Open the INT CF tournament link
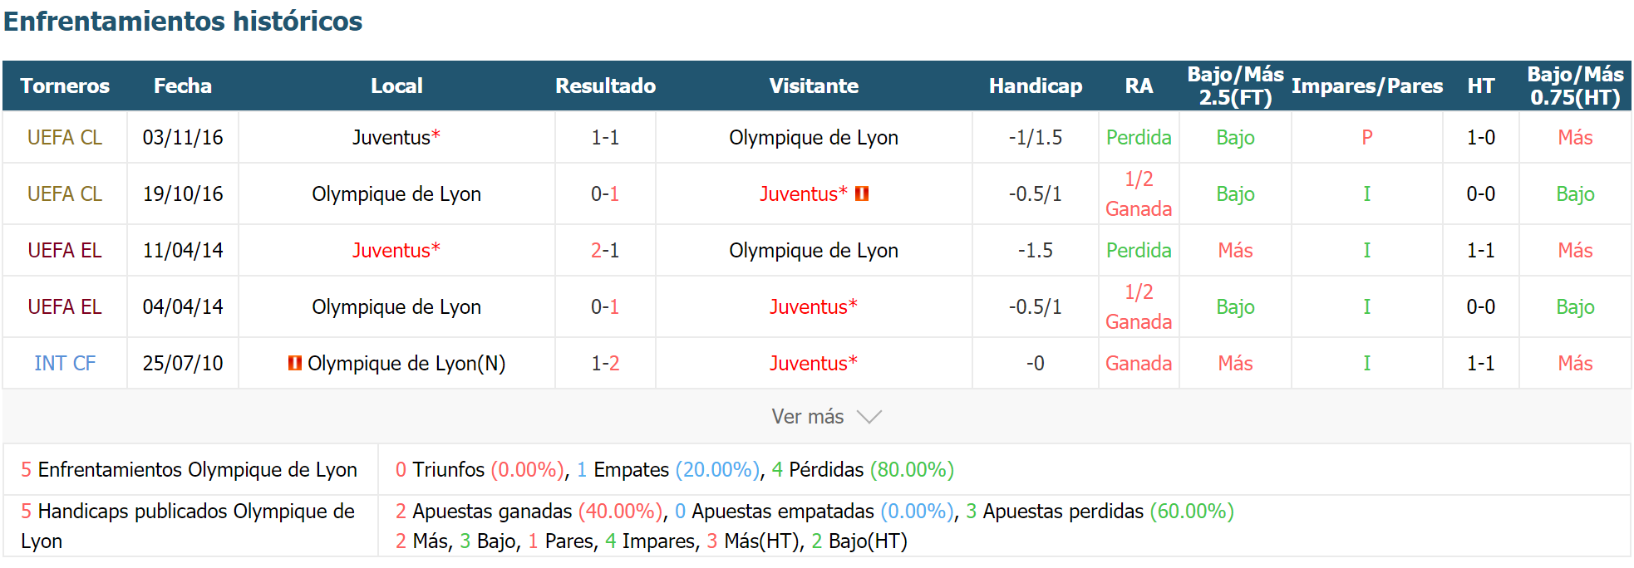The image size is (1634, 568). coord(65,363)
